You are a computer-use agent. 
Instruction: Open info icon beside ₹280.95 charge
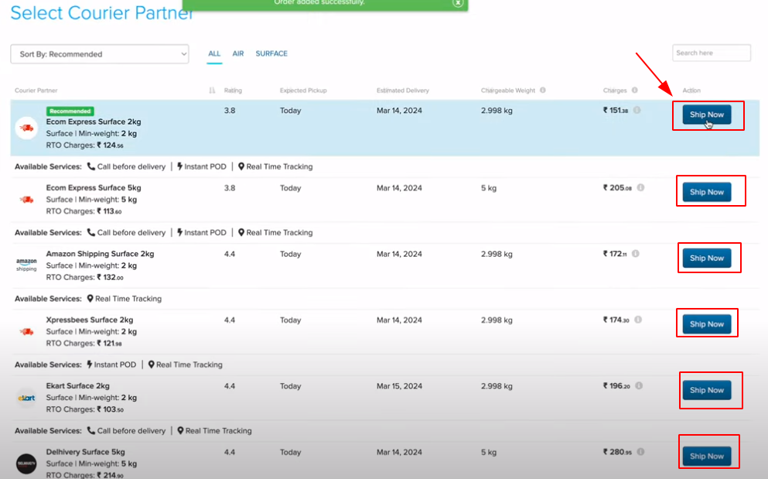tap(640, 452)
